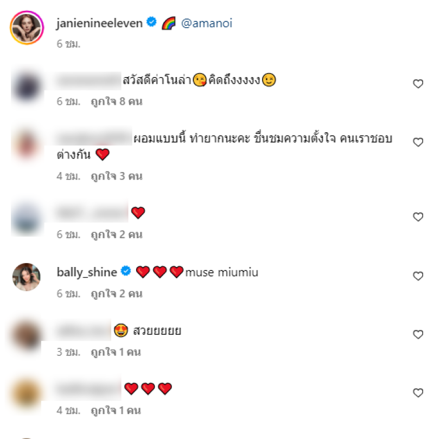View the 8 likes on first comment
The width and height of the screenshot is (434, 439).
[117, 101]
